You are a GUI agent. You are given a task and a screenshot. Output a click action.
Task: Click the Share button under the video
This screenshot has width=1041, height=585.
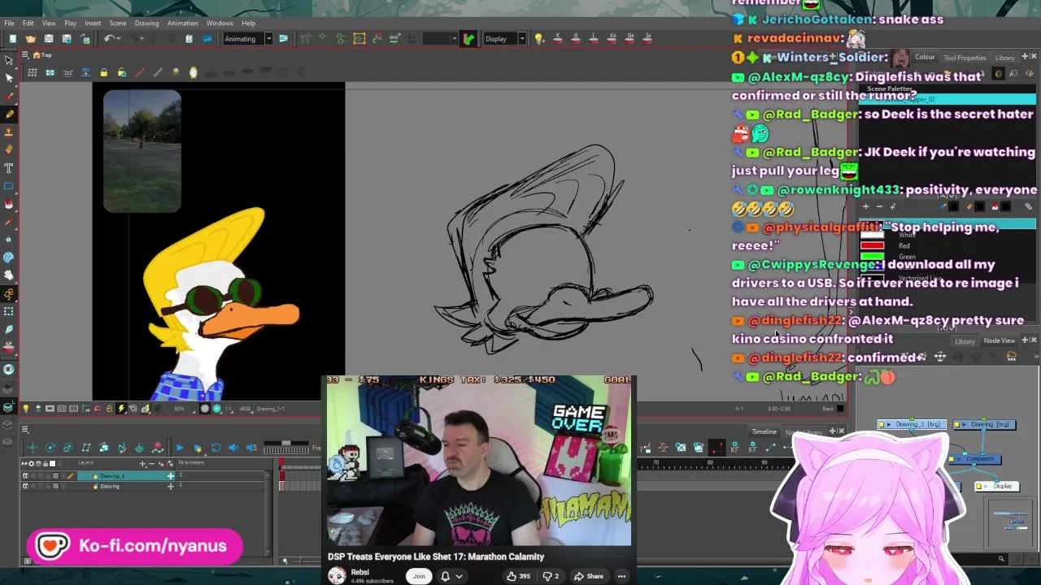pyautogui.click(x=589, y=576)
